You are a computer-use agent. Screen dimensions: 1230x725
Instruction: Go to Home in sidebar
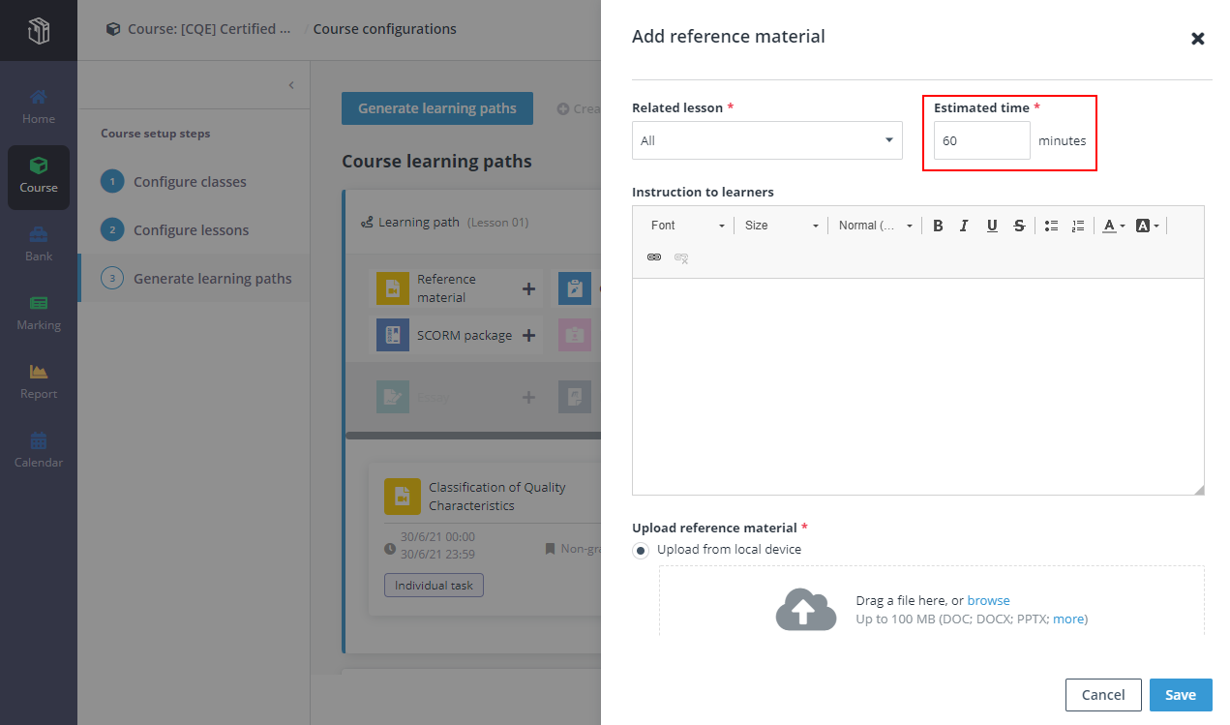click(x=39, y=107)
